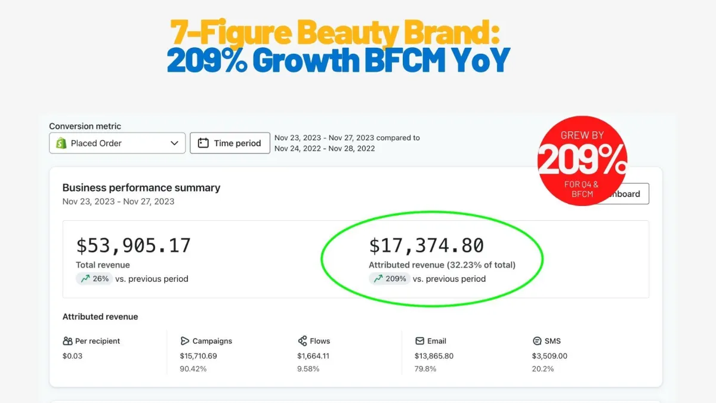The height and width of the screenshot is (403, 716).
Task: Click the red GREW BY 209% badge
Action: [x=581, y=161]
